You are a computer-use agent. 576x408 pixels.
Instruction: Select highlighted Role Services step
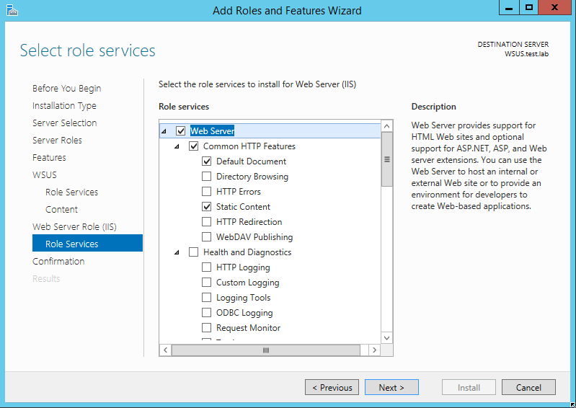point(87,243)
